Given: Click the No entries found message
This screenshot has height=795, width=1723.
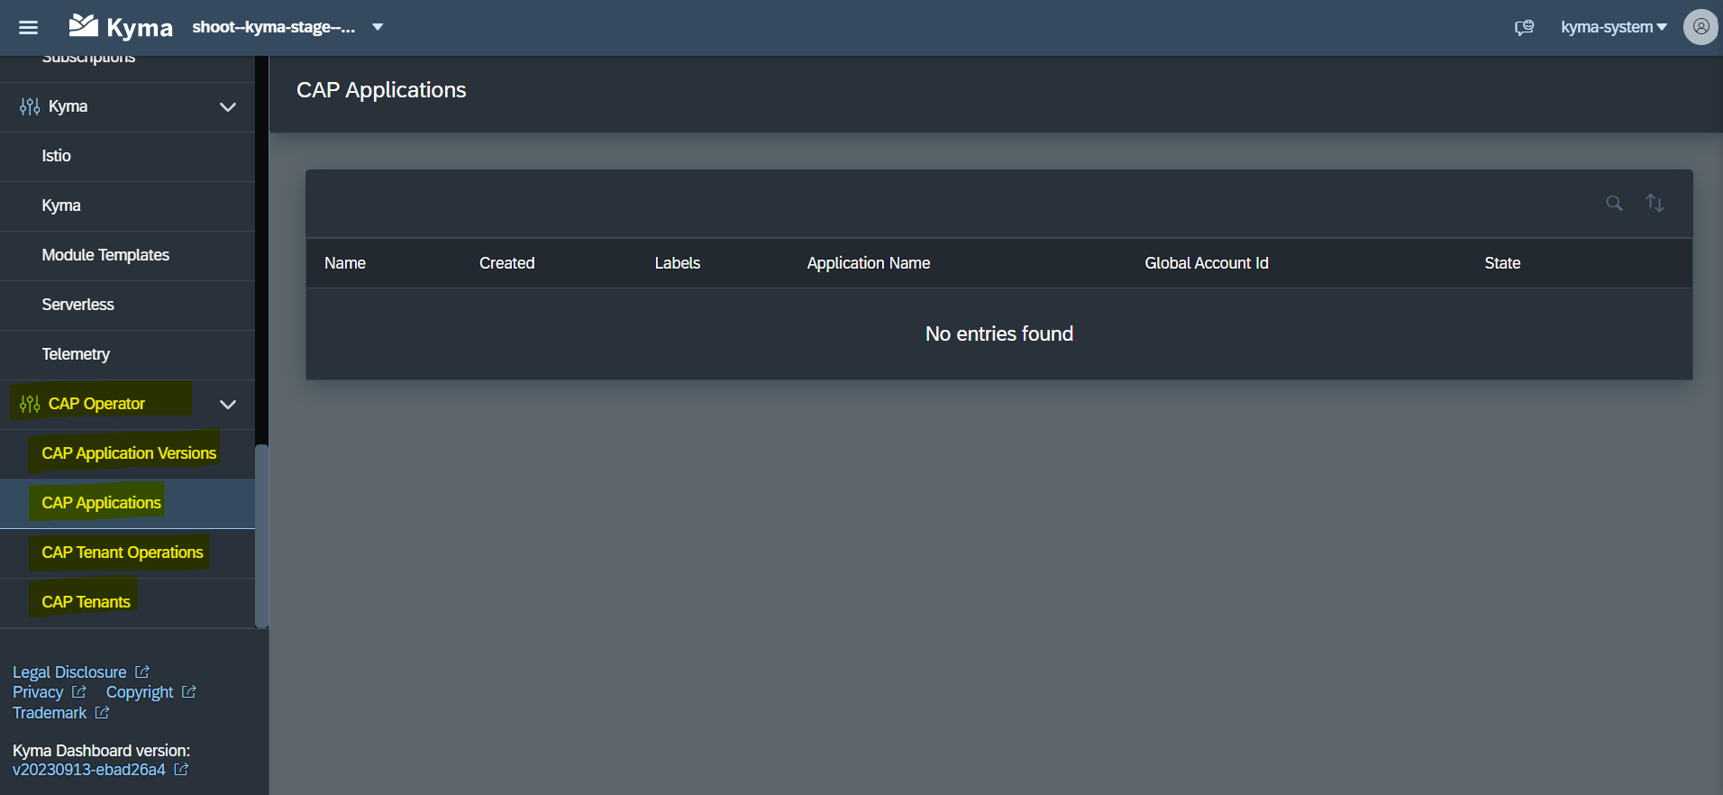Looking at the screenshot, I should click(x=998, y=334).
